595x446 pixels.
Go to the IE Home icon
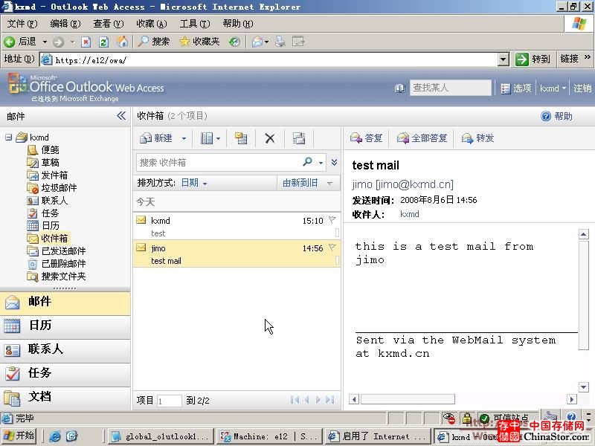pos(122,42)
